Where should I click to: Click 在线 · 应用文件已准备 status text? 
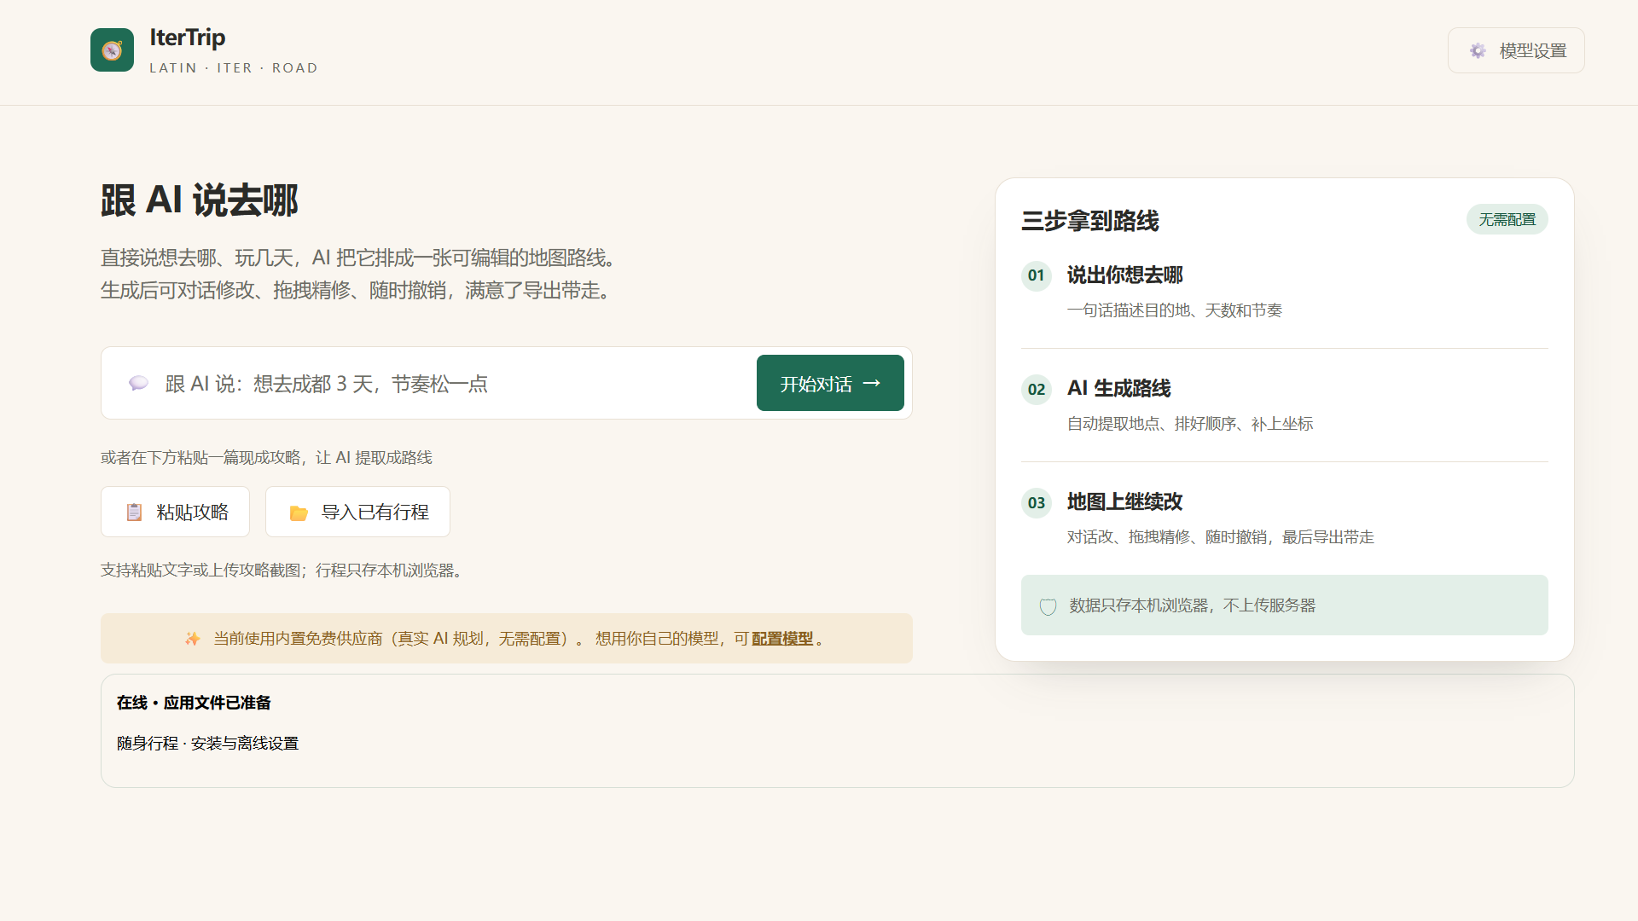(194, 703)
